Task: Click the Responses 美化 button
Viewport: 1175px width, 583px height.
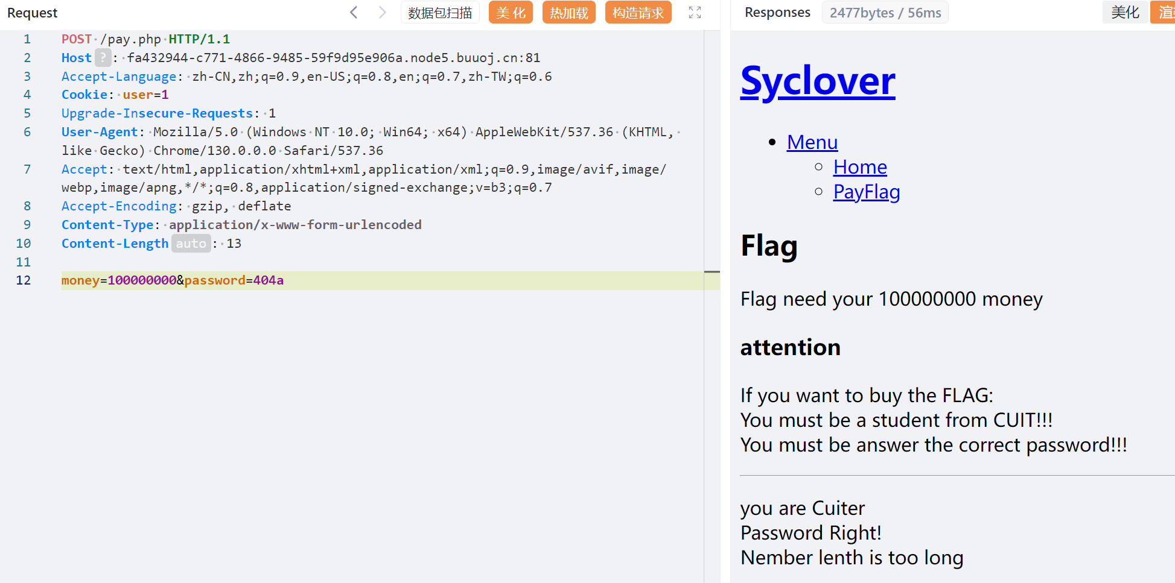Action: (x=1125, y=13)
